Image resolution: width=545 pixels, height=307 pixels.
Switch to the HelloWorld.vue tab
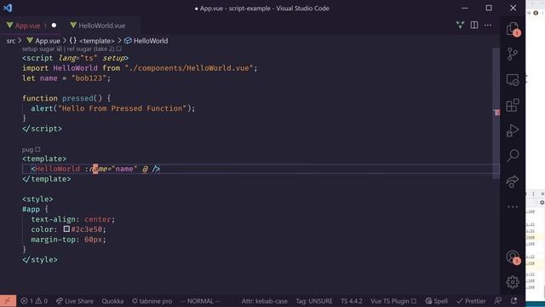pyautogui.click(x=98, y=26)
